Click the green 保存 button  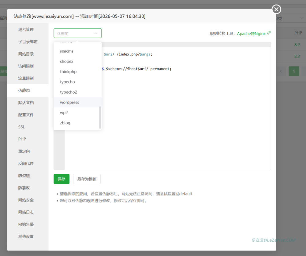click(62, 179)
